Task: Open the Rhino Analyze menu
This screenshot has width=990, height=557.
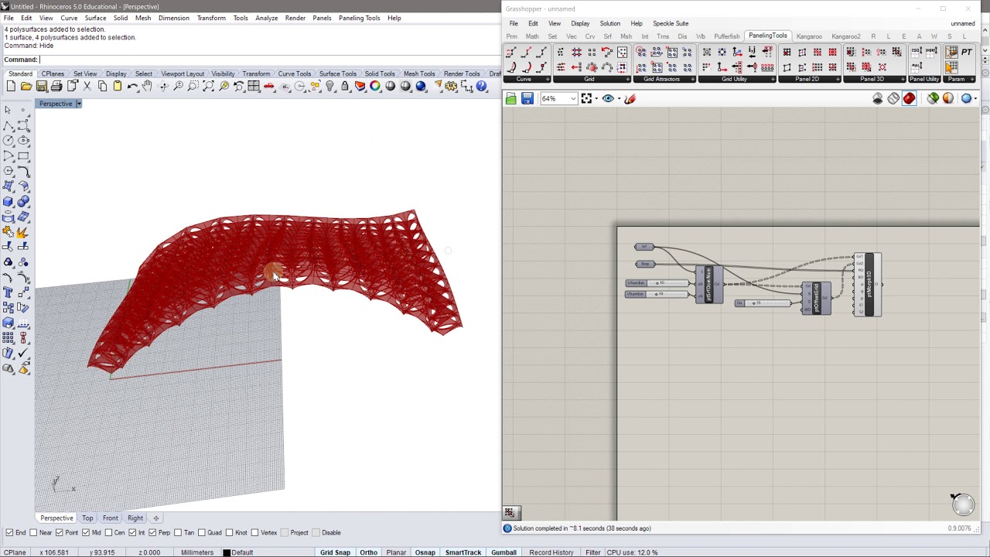Action: 266,18
